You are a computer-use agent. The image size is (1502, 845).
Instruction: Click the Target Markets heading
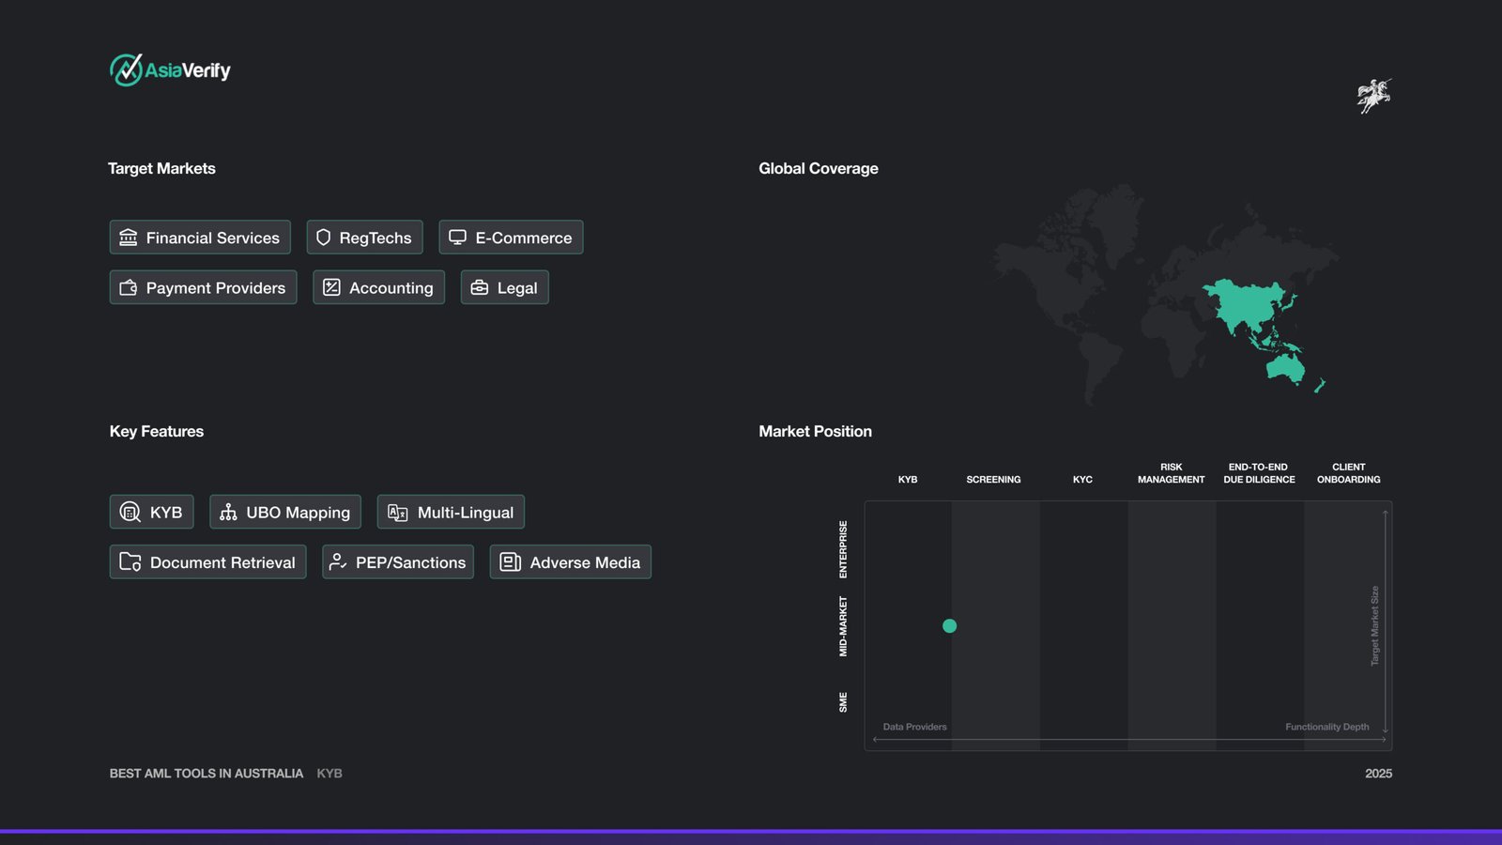pos(161,169)
